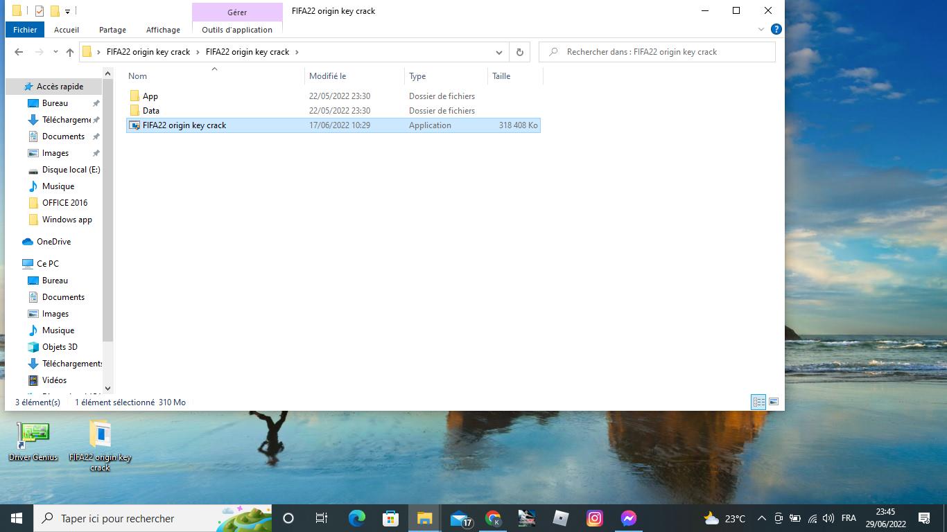The width and height of the screenshot is (947, 532).
Task: Click the Properties icon in the quick access toolbar
Action: pos(40,11)
